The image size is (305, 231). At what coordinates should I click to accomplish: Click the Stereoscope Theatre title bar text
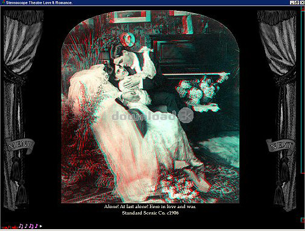tap(39, 2)
